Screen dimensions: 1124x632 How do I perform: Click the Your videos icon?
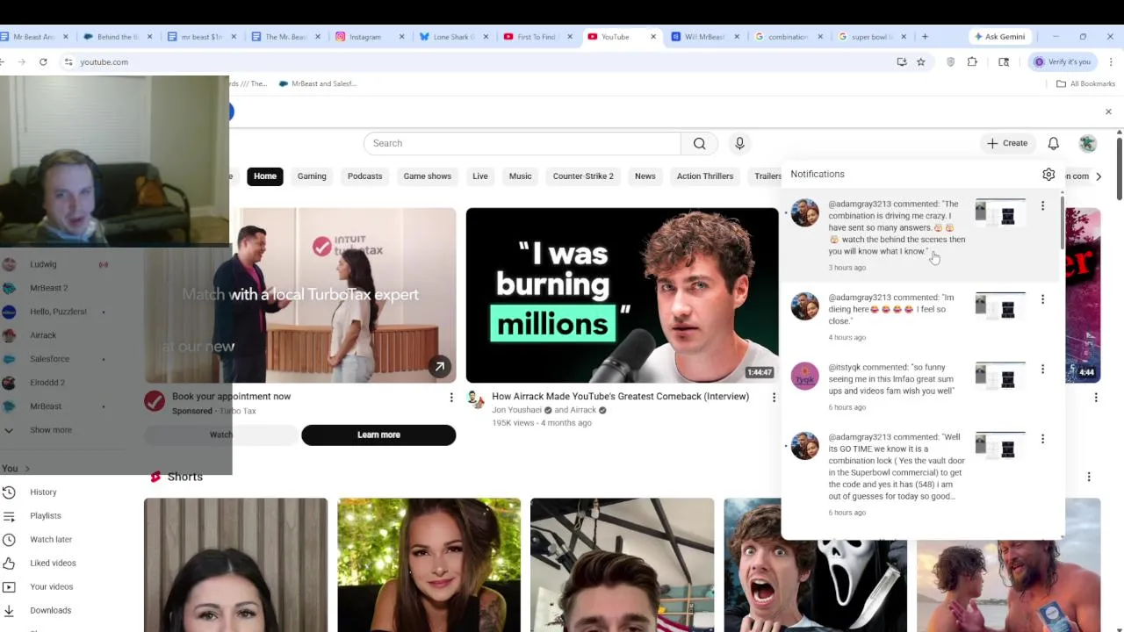coord(9,587)
